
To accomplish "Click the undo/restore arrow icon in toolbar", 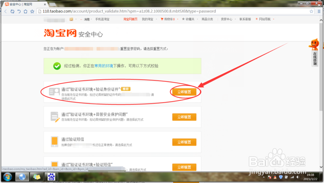I will click(19, 11).
